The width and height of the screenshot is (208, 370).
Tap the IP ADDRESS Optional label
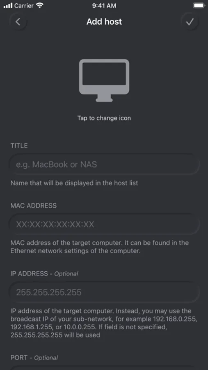[44, 274]
